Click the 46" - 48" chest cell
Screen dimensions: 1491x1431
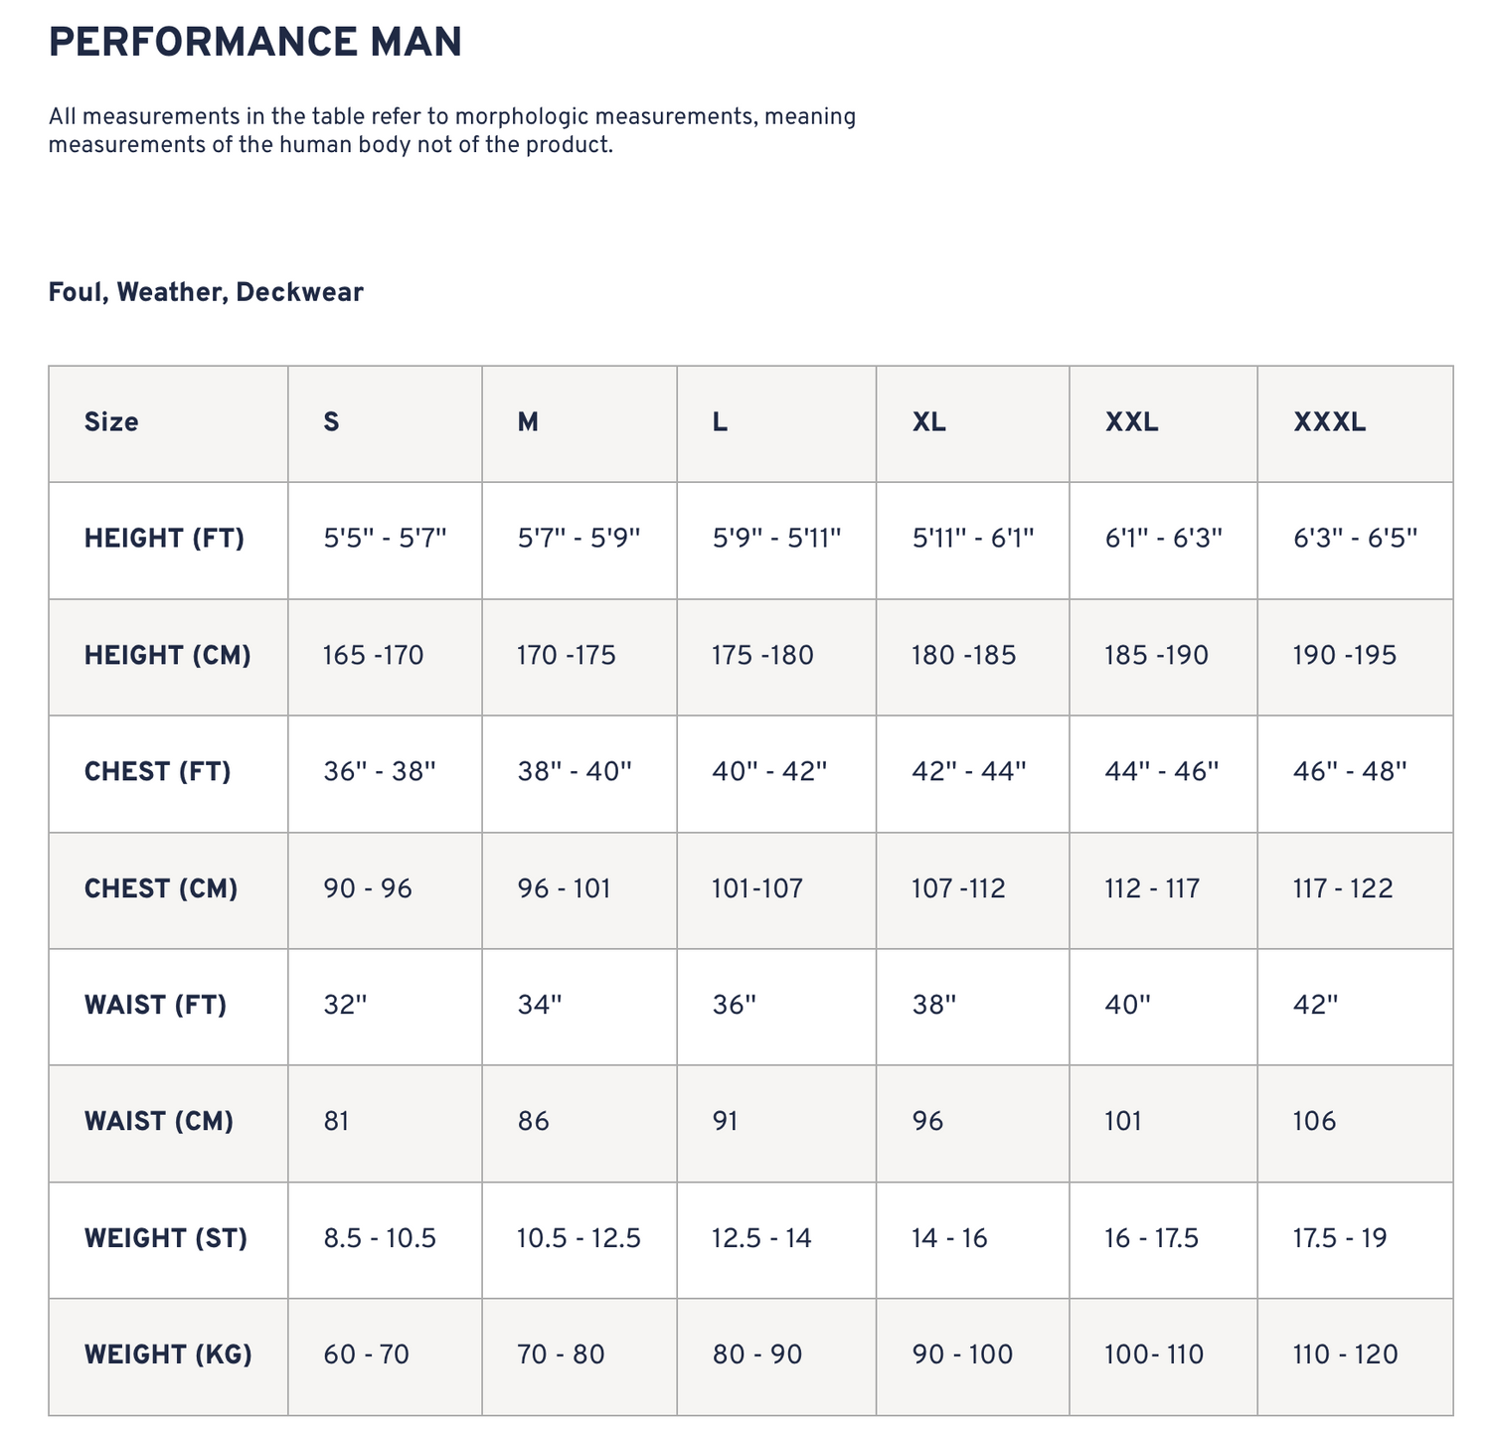pyautogui.click(x=1350, y=772)
